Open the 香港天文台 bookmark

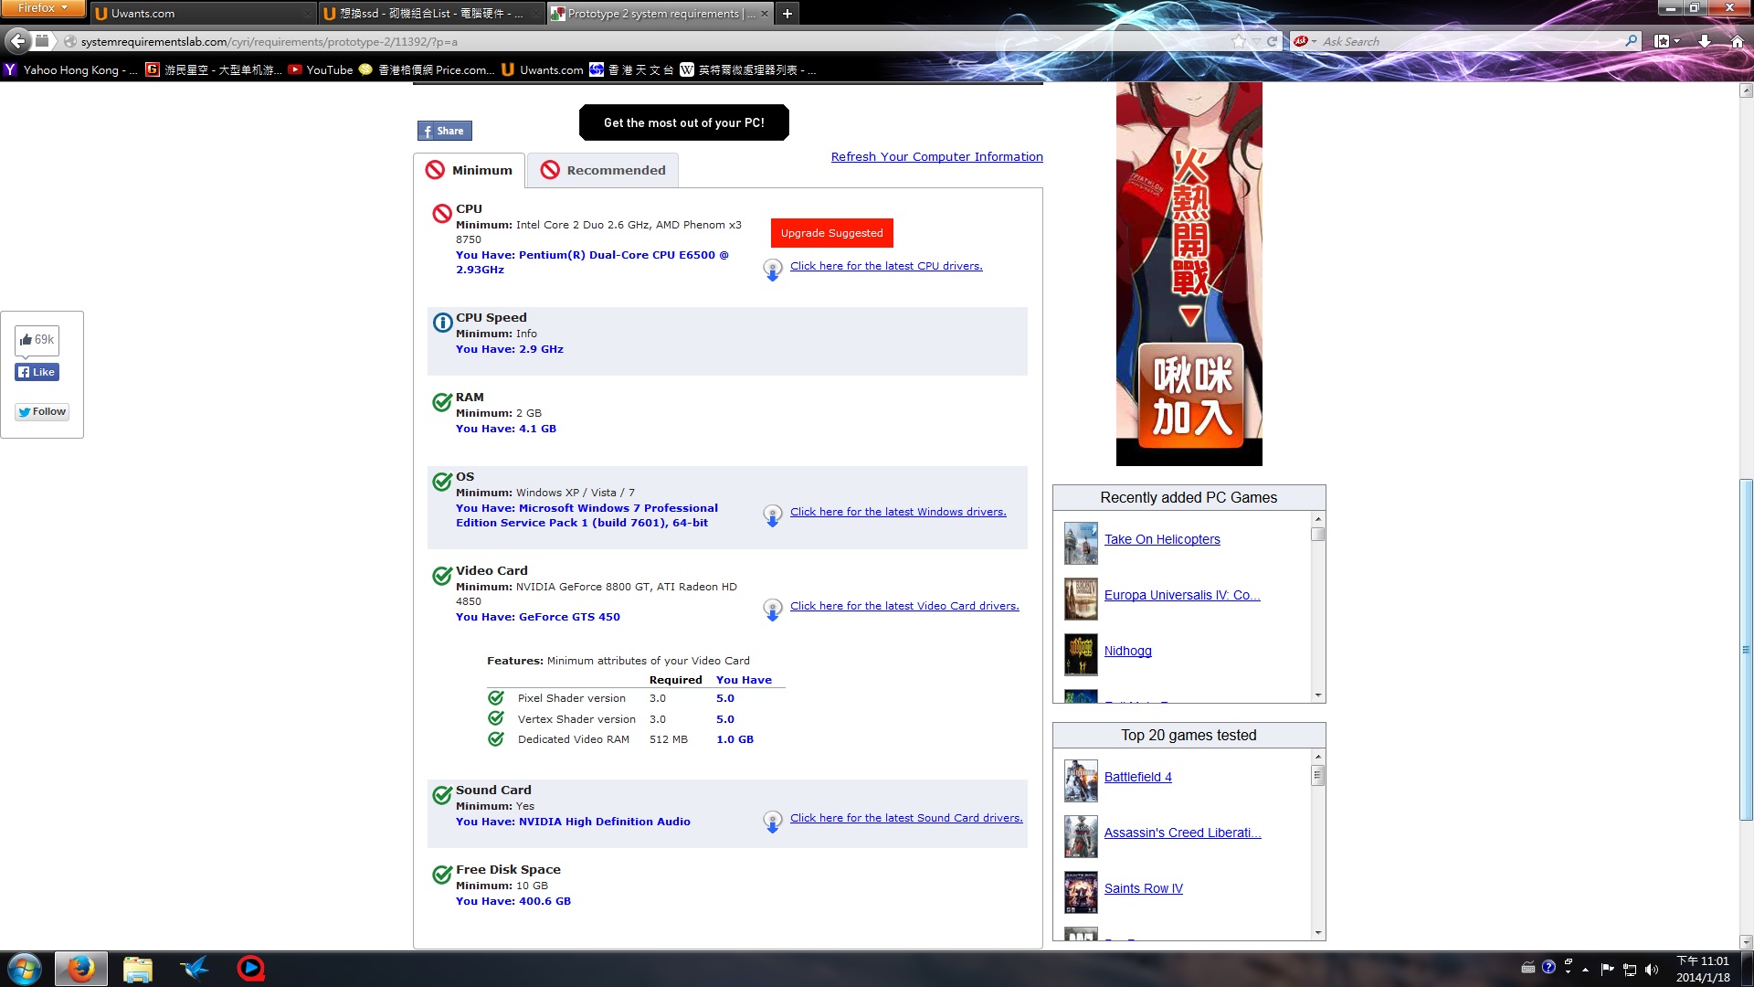tap(632, 69)
